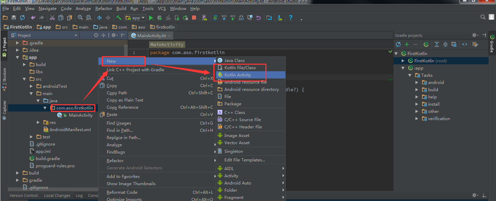The width and height of the screenshot is (496, 201).
Task: Run the app with green play icon
Action: pyautogui.click(x=151, y=18)
